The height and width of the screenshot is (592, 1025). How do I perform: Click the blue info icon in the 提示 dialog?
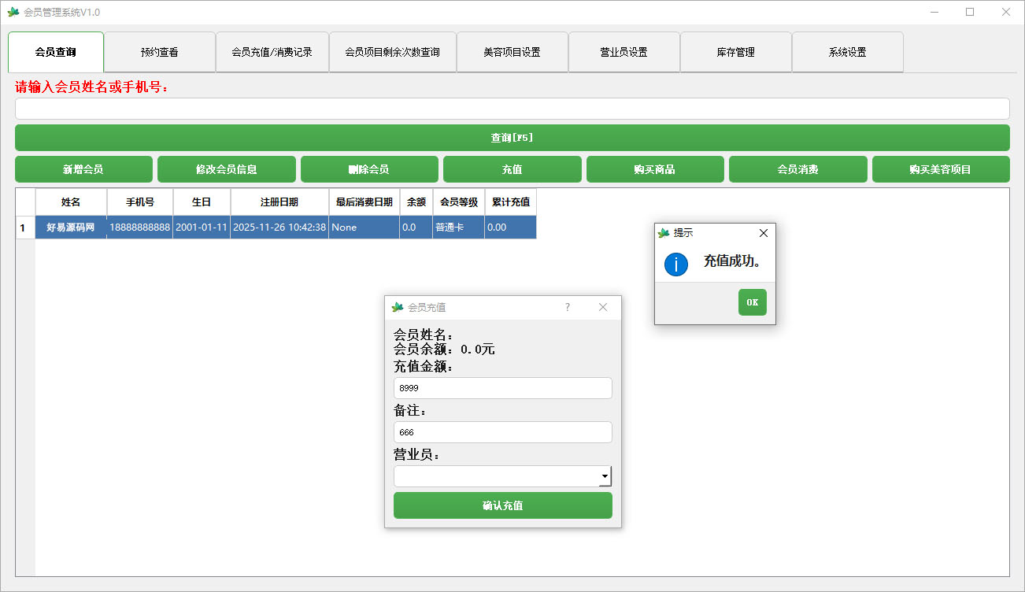tap(675, 265)
